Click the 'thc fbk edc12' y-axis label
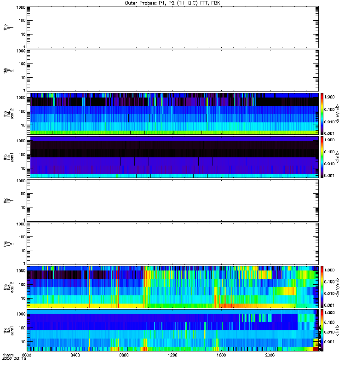This screenshot has width=345, height=368. 9,287
